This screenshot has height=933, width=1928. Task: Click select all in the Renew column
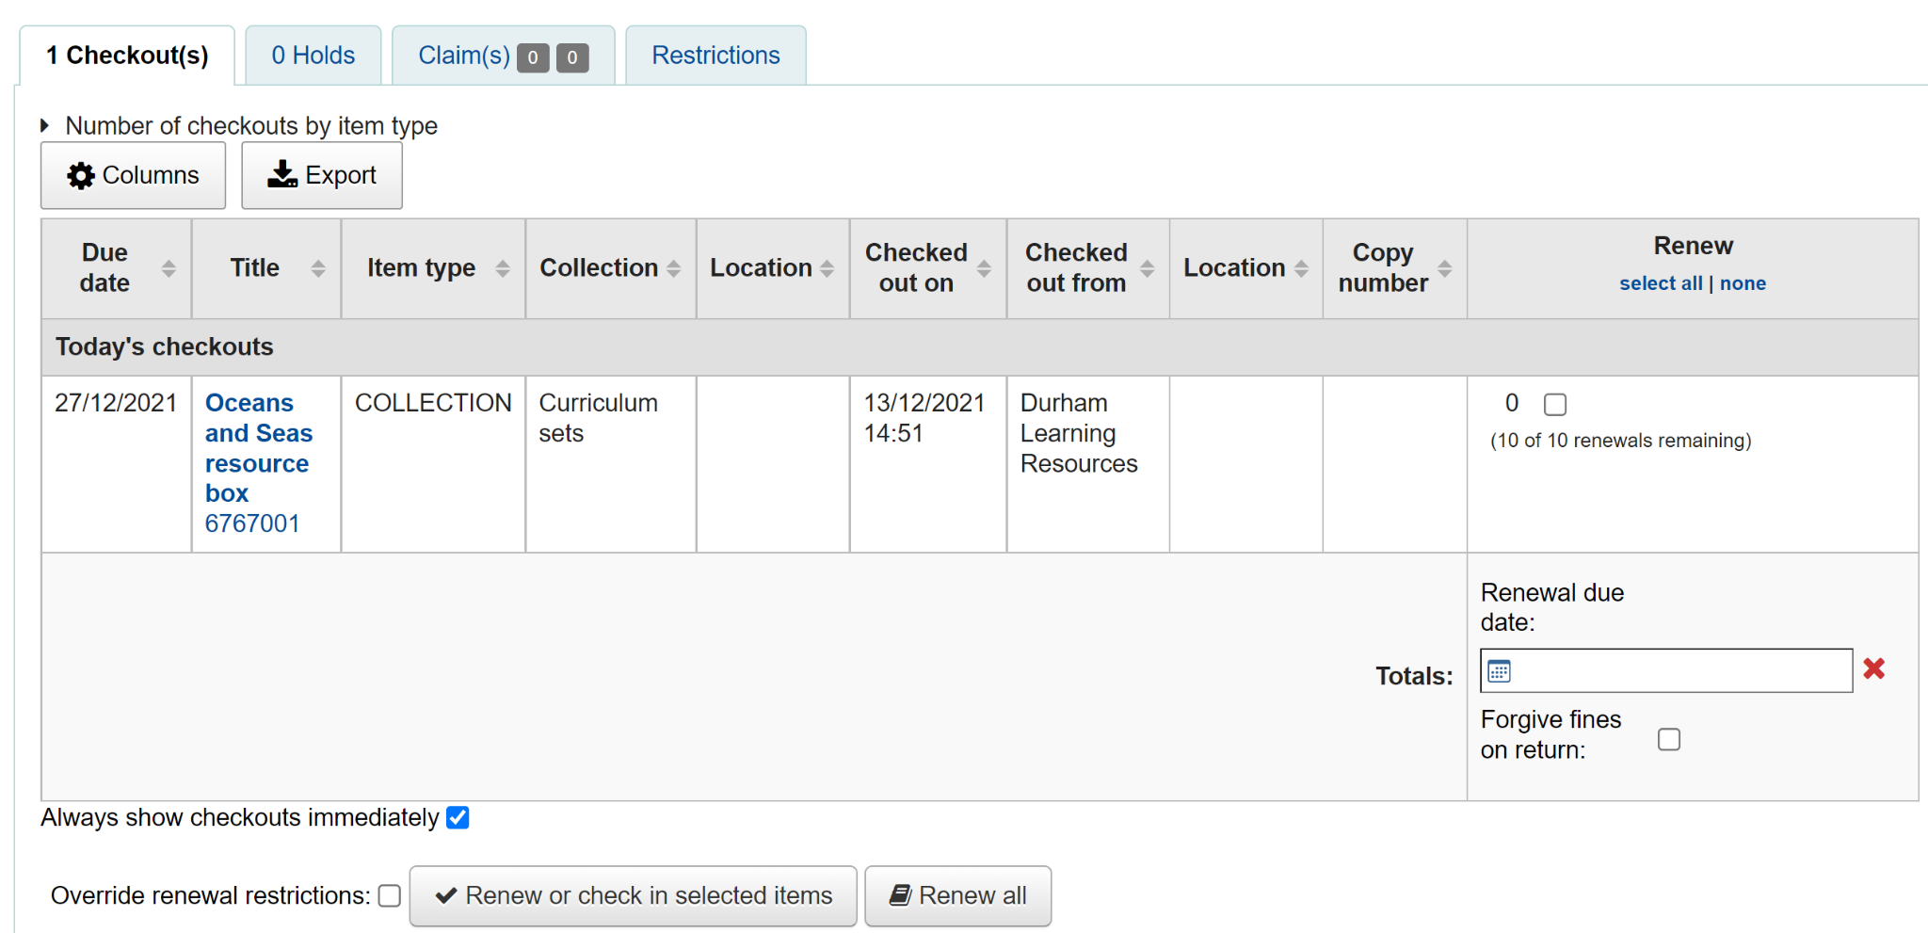pos(1660,282)
